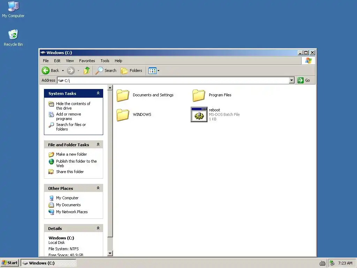Click the Forward arrow icon in toolbar
The width and height of the screenshot is (357, 268).
pos(71,70)
